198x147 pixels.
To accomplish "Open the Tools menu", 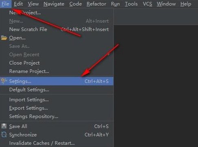I will coord(131,4).
